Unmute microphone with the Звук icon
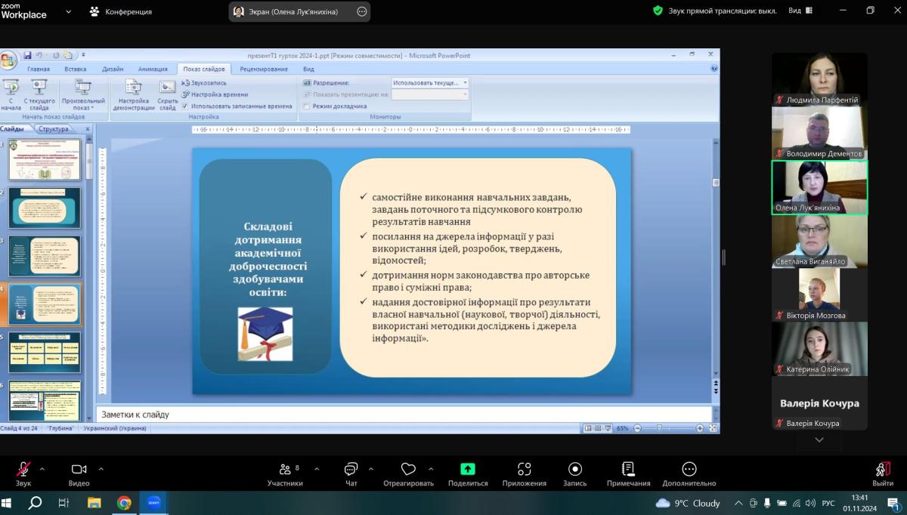 click(23, 470)
